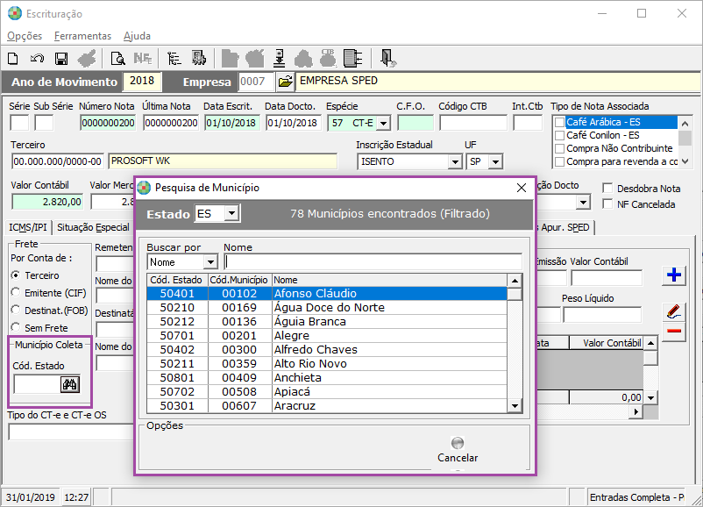The image size is (703, 507).
Task: Open the Buscar por dropdown
Action: pos(210,262)
